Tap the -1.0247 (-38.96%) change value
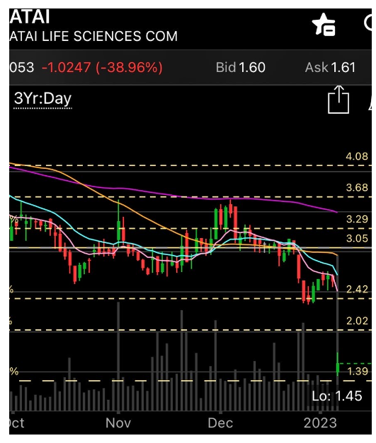Screen dimensions: 376x443 click(x=102, y=68)
